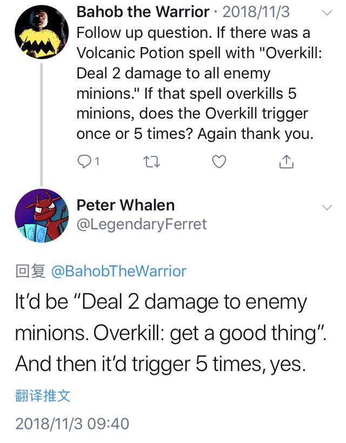Open the @LegendaryFerret handle
Viewport: 346px width, 443px height.
point(142,223)
